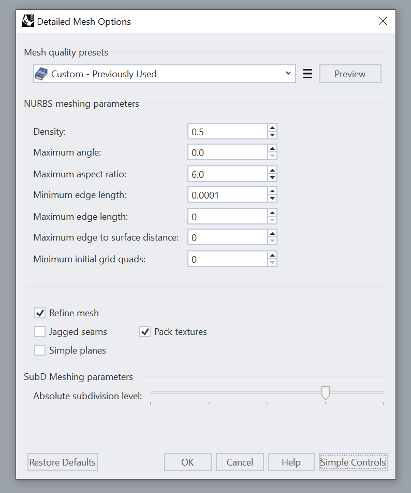Switch to Simple Controls

353,462
